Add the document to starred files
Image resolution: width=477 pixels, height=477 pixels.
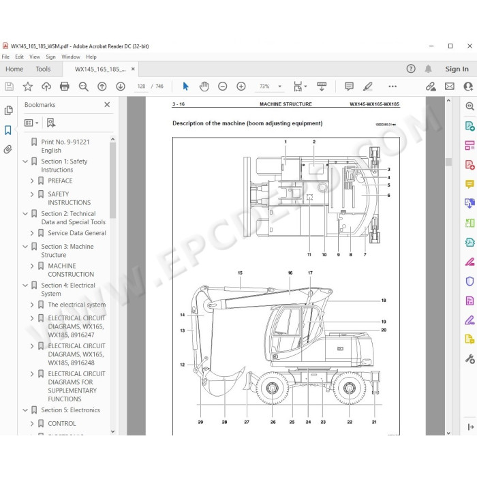pyautogui.click(x=28, y=87)
